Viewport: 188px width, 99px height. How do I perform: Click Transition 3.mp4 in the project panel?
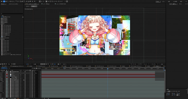pos(6,42)
